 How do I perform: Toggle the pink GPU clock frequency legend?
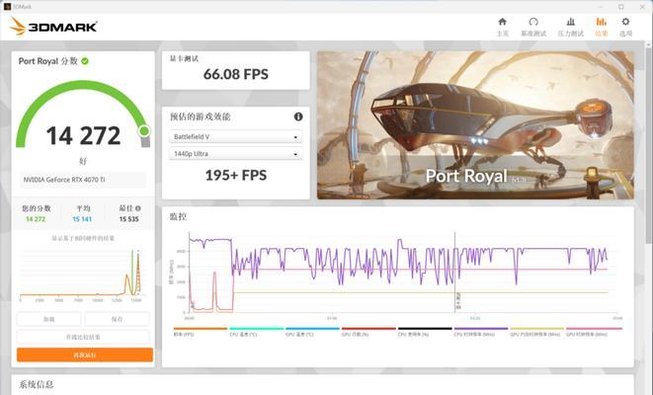(594, 332)
